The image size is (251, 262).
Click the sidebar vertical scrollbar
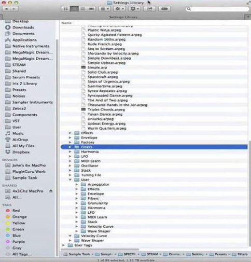point(57,148)
